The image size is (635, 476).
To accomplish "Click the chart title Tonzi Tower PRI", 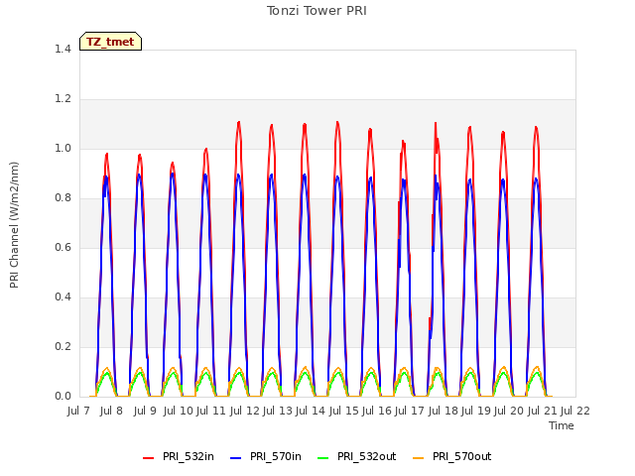I will click(317, 11).
